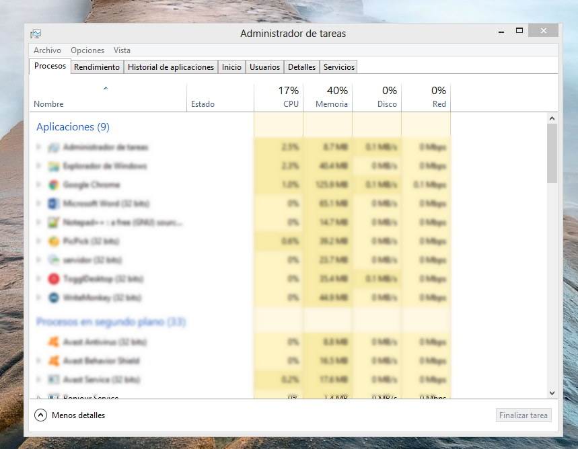Sort by Estado column header
578x449 pixels.
click(220, 97)
